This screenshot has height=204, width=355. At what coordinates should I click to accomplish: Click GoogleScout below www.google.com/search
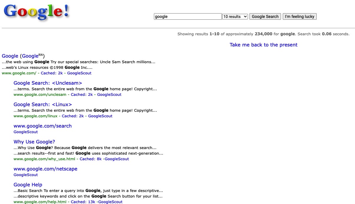click(x=26, y=132)
